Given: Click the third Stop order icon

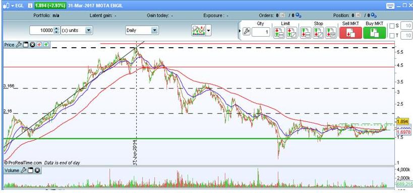Looking at the screenshot, I should pyautogui.click(x=331, y=33).
